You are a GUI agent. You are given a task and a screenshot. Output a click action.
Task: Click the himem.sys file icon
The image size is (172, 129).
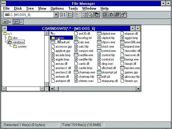[x=122, y=81]
